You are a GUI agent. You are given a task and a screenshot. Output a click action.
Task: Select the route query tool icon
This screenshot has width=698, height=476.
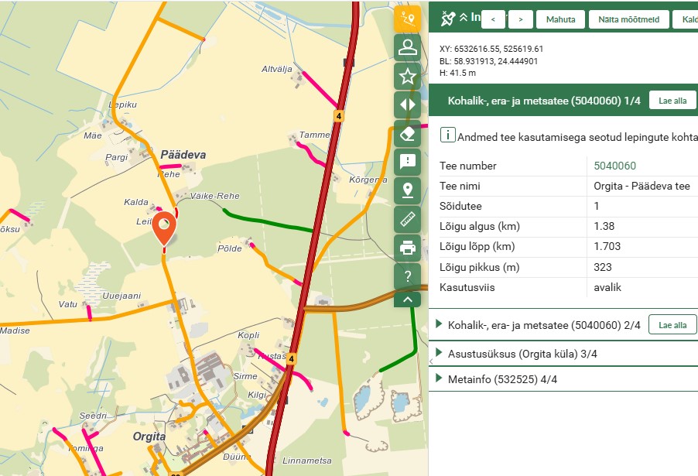pos(407,19)
